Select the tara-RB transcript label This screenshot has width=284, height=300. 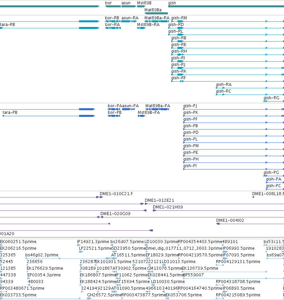[x=7, y=25]
